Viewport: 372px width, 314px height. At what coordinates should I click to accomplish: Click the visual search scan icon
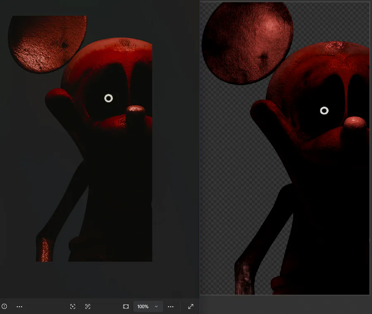coord(73,307)
